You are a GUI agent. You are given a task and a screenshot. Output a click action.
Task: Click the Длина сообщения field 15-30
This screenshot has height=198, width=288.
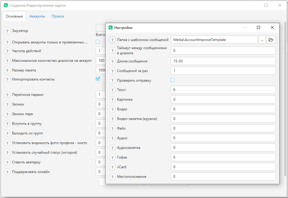(223, 61)
